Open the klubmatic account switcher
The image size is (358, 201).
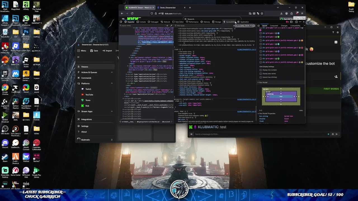pyautogui.click(x=96, y=140)
